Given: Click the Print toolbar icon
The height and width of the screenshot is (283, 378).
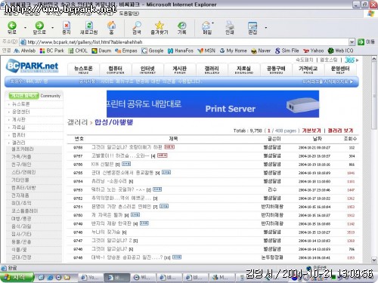Looking at the screenshot, I should [x=230, y=25].
